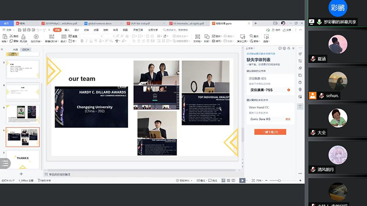Open the zoom percentage 75% dropdown
The height and width of the screenshot is (206, 367).
click(260, 180)
